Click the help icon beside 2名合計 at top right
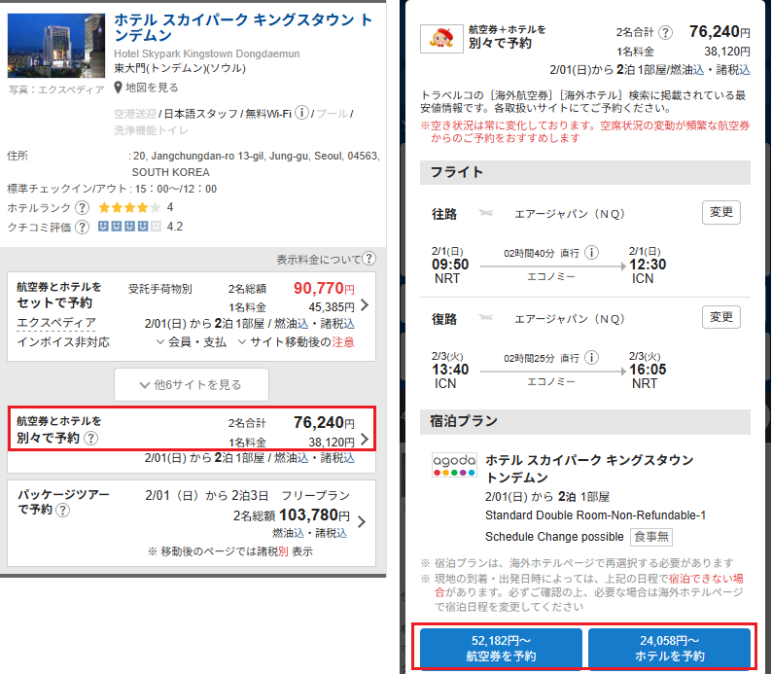The width and height of the screenshot is (772, 674). (665, 33)
